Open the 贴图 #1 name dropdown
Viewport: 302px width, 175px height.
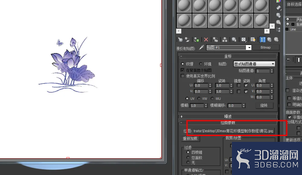[229, 48]
